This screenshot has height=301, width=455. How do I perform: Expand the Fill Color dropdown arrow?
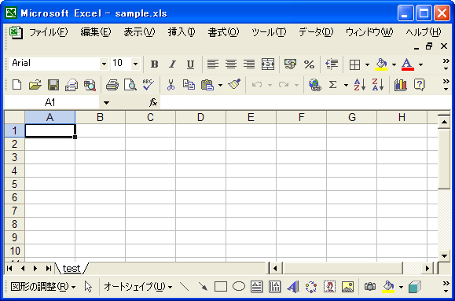pos(394,64)
